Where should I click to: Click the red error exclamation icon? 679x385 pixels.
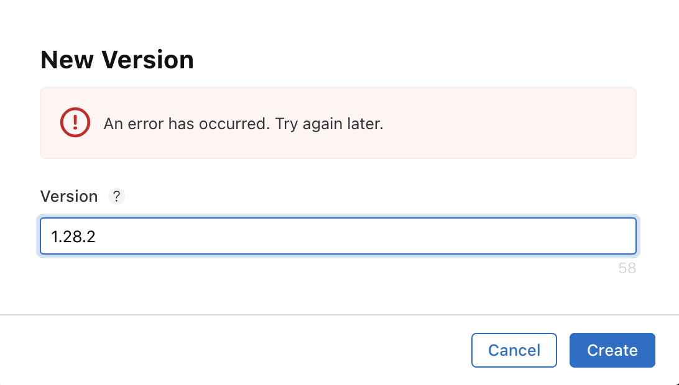(x=75, y=123)
